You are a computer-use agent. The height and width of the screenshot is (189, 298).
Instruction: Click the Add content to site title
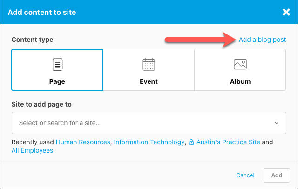coord(42,13)
